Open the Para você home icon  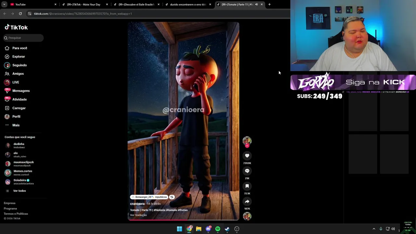(7, 48)
